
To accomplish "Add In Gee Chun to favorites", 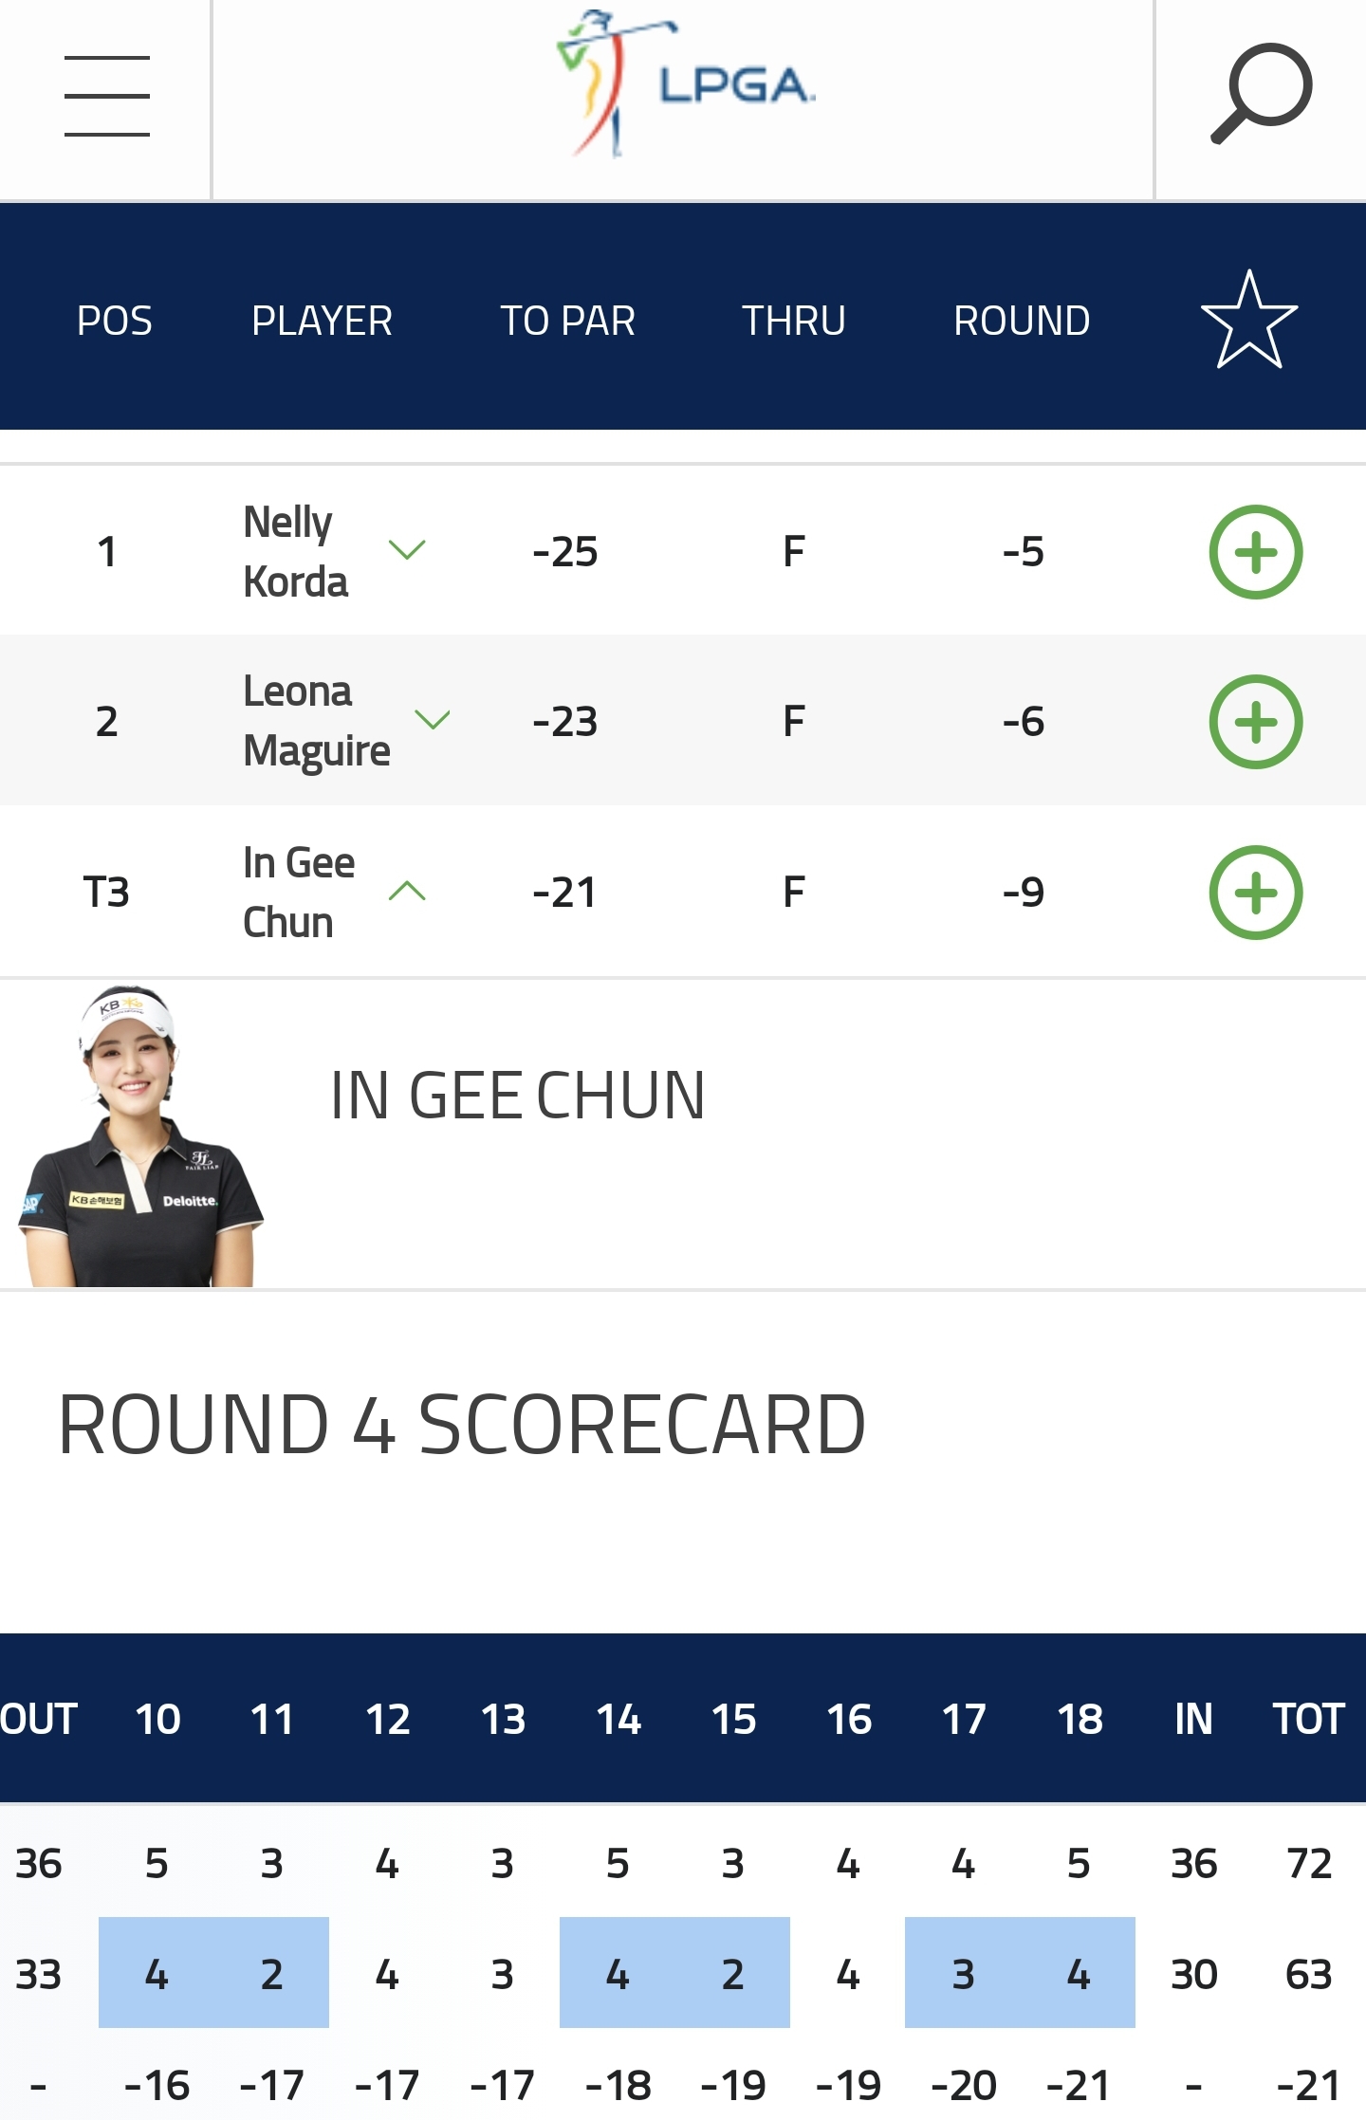I will pos(1255,893).
